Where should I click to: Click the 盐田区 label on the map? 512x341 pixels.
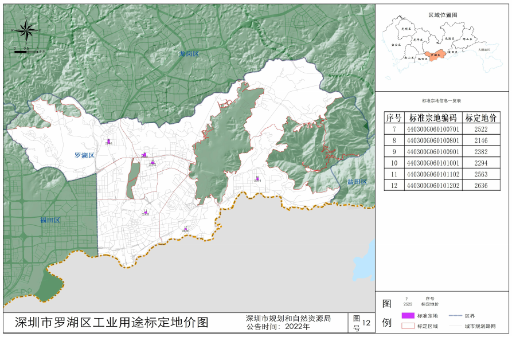[356, 182]
